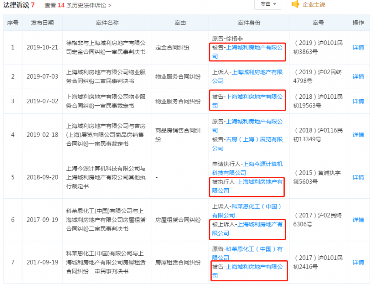Click case name 房屋租赁合同纠纷一审民事判决书
Image resolution: width=374 pixels, height=287 pixels.
[106, 262]
